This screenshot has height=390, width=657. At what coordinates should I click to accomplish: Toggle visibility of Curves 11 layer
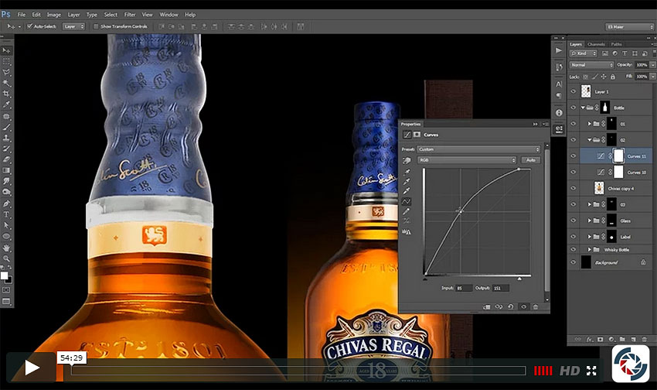pyautogui.click(x=574, y=156)
